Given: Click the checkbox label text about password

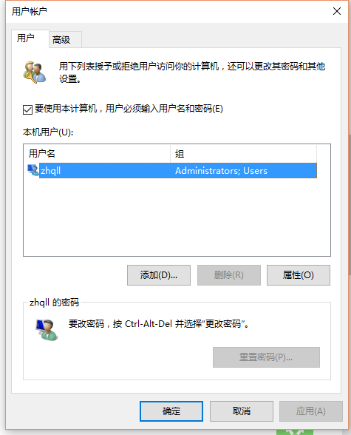Looking at the screenshot, I should point(129,109).
